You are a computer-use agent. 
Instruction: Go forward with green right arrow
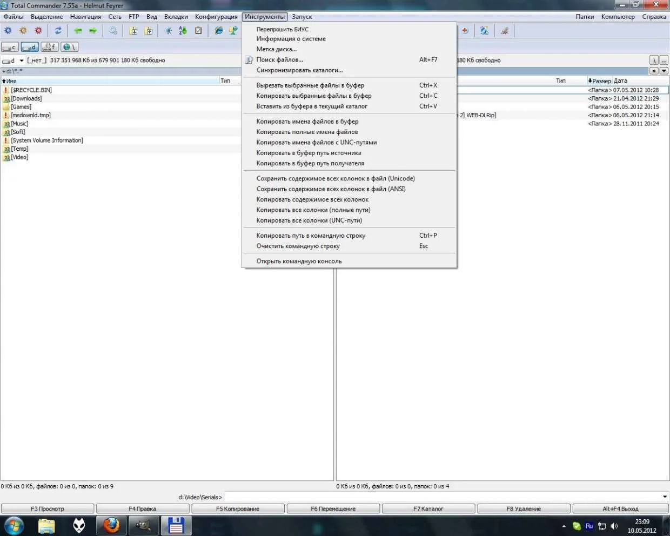click(x=93, y=31)
